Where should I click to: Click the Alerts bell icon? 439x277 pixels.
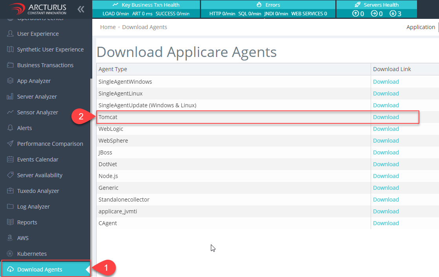pos(10,128)
